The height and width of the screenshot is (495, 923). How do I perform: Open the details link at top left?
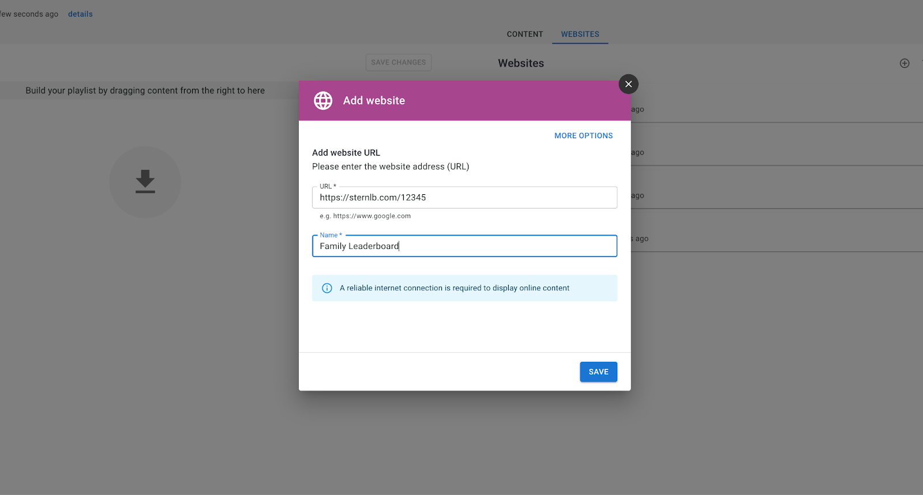[x=80, y=14]
